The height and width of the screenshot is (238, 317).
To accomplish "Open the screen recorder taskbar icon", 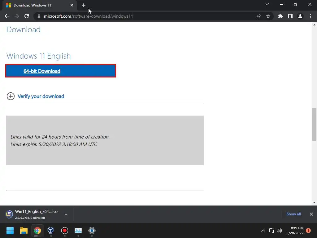I will click(64, 231).
